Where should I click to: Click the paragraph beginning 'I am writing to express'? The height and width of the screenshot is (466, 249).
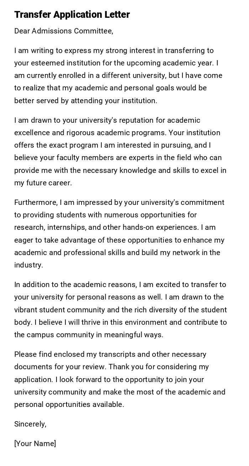click(119, 75)
